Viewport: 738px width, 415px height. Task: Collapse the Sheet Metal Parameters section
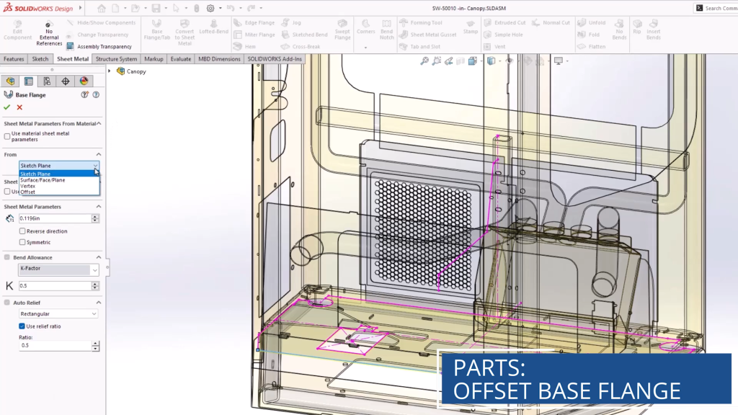pyautogui.click(x=99, y=207)
